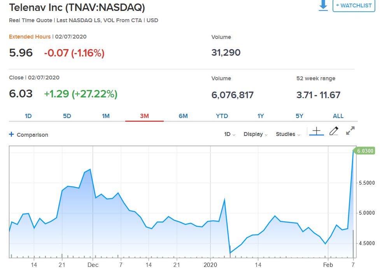Open the Display dropdown
Screen dimensions: 387x270
click(255, 134)
